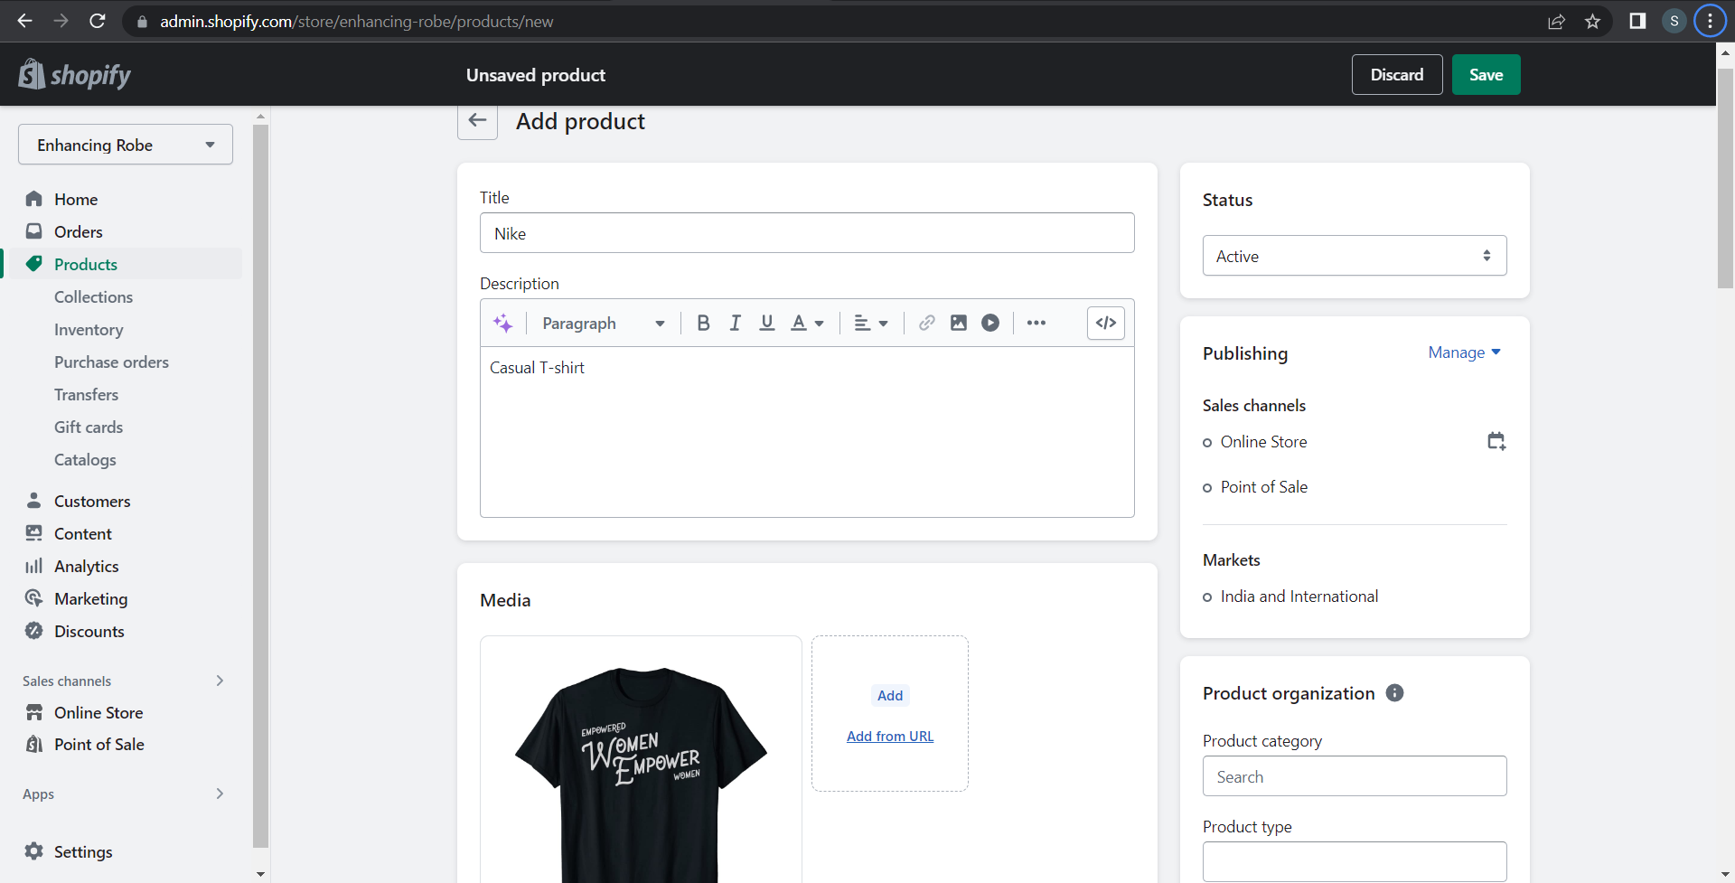Screen dimensions: 1735x883
Task: Open Catalogs under Products
Action: pos(85,459)
